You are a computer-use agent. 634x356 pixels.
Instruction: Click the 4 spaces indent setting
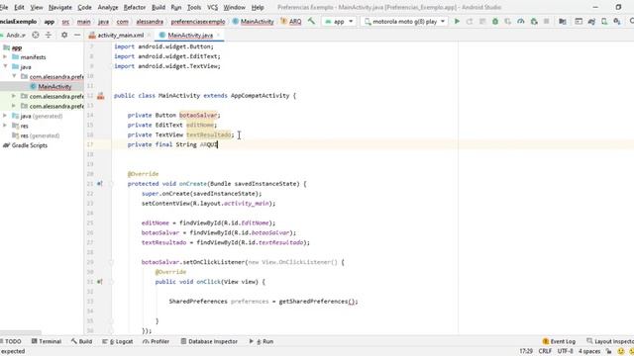pos(589,352)
